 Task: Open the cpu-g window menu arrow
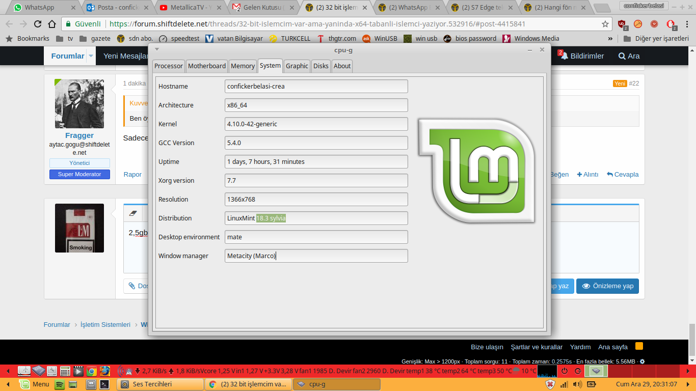(157, 49)
